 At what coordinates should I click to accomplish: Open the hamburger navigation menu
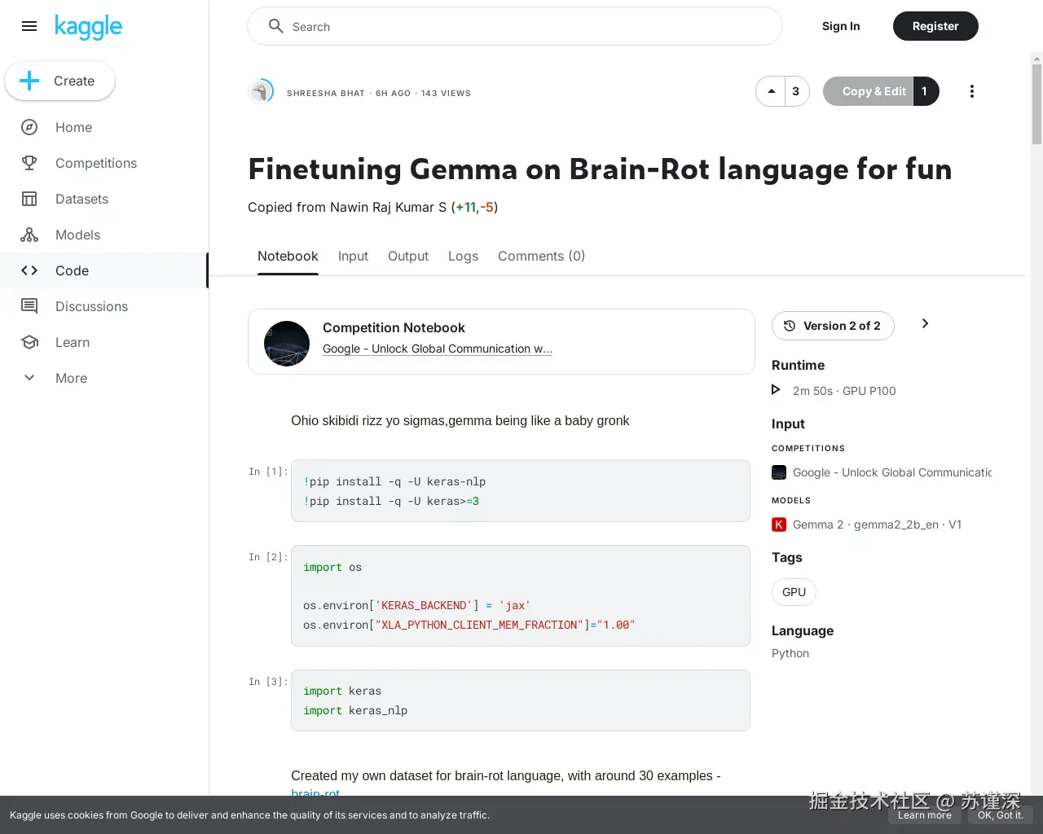point(29,26)
